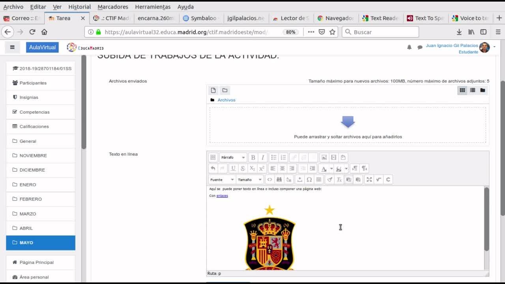Open the Herramientas menu
This screenshot has width=505, height=284.
click(x=153, y=7)
